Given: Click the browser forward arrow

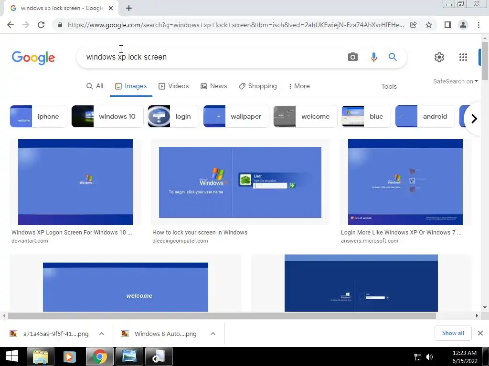Looking at the screenshot, I should point(26,25).
